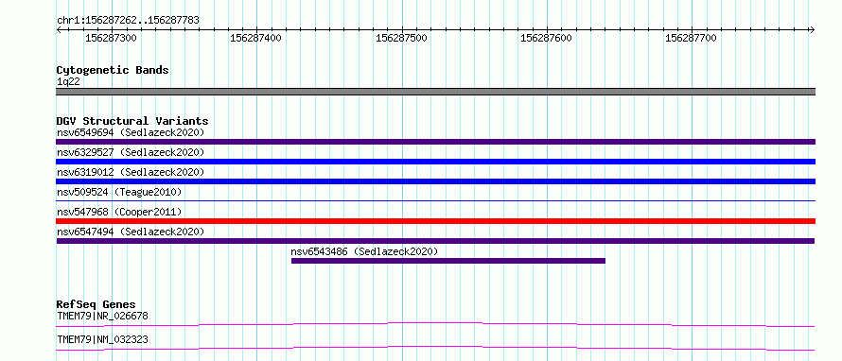Viewport: 842px width, 361px height.
Task: Click the nsv6549694 (Sedlazeck2020) label
Action: pyautogui.click(x=131, y=132)
